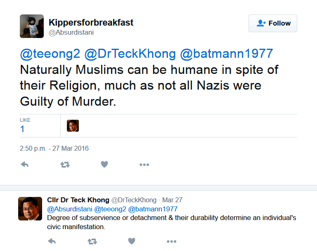The height and width of the screenshot is (251, 317).
Task: Open Kippersforbreakfast profile picture
Action: point(31,26)
